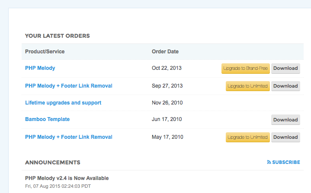
Task: Download the Bamboo Template
Action: (285, 120)
